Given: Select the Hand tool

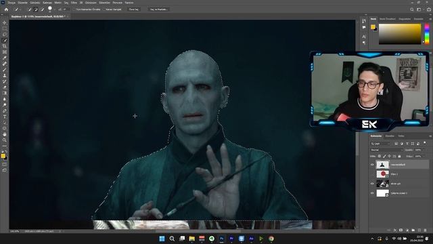Looking at the screenshot, I should 5,134.
